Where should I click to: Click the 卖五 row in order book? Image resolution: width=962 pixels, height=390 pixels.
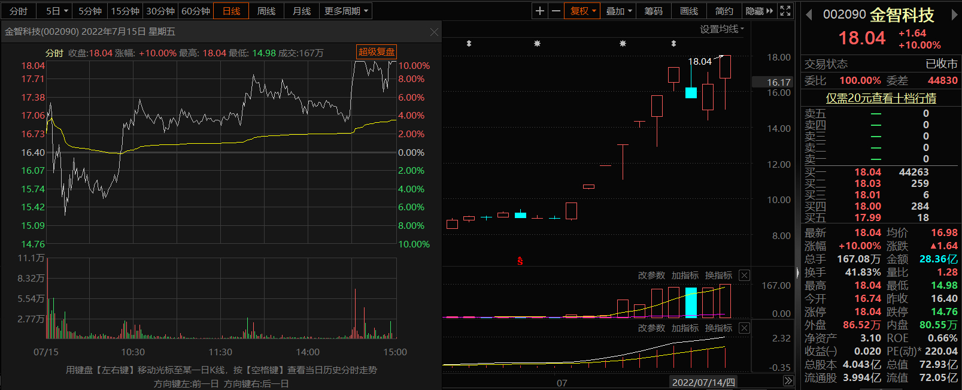click(880, 114)
